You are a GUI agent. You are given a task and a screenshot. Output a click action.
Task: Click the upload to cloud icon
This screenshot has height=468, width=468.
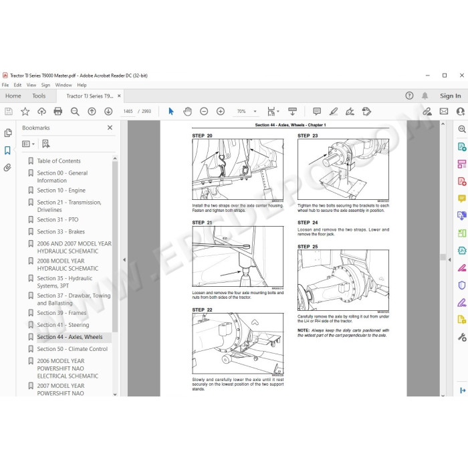(x=41, y=112)
